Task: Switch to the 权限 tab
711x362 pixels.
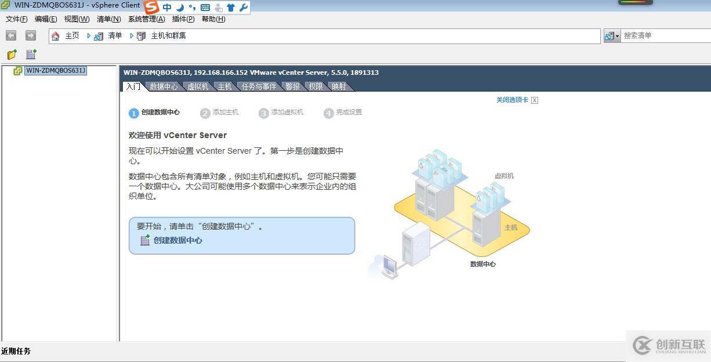Action: click(x=315, y=86)
